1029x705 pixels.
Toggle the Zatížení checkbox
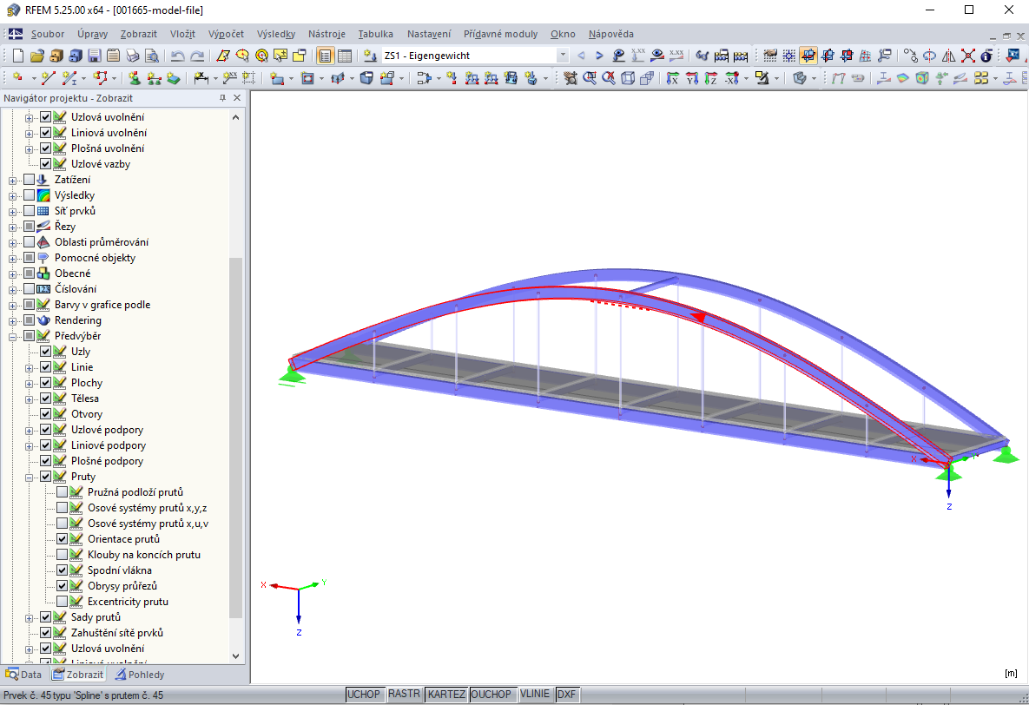[29, 179]
